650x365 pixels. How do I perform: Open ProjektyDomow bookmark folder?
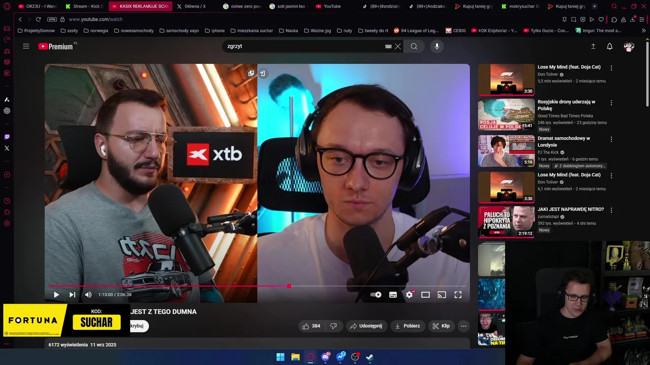[36, 30]
